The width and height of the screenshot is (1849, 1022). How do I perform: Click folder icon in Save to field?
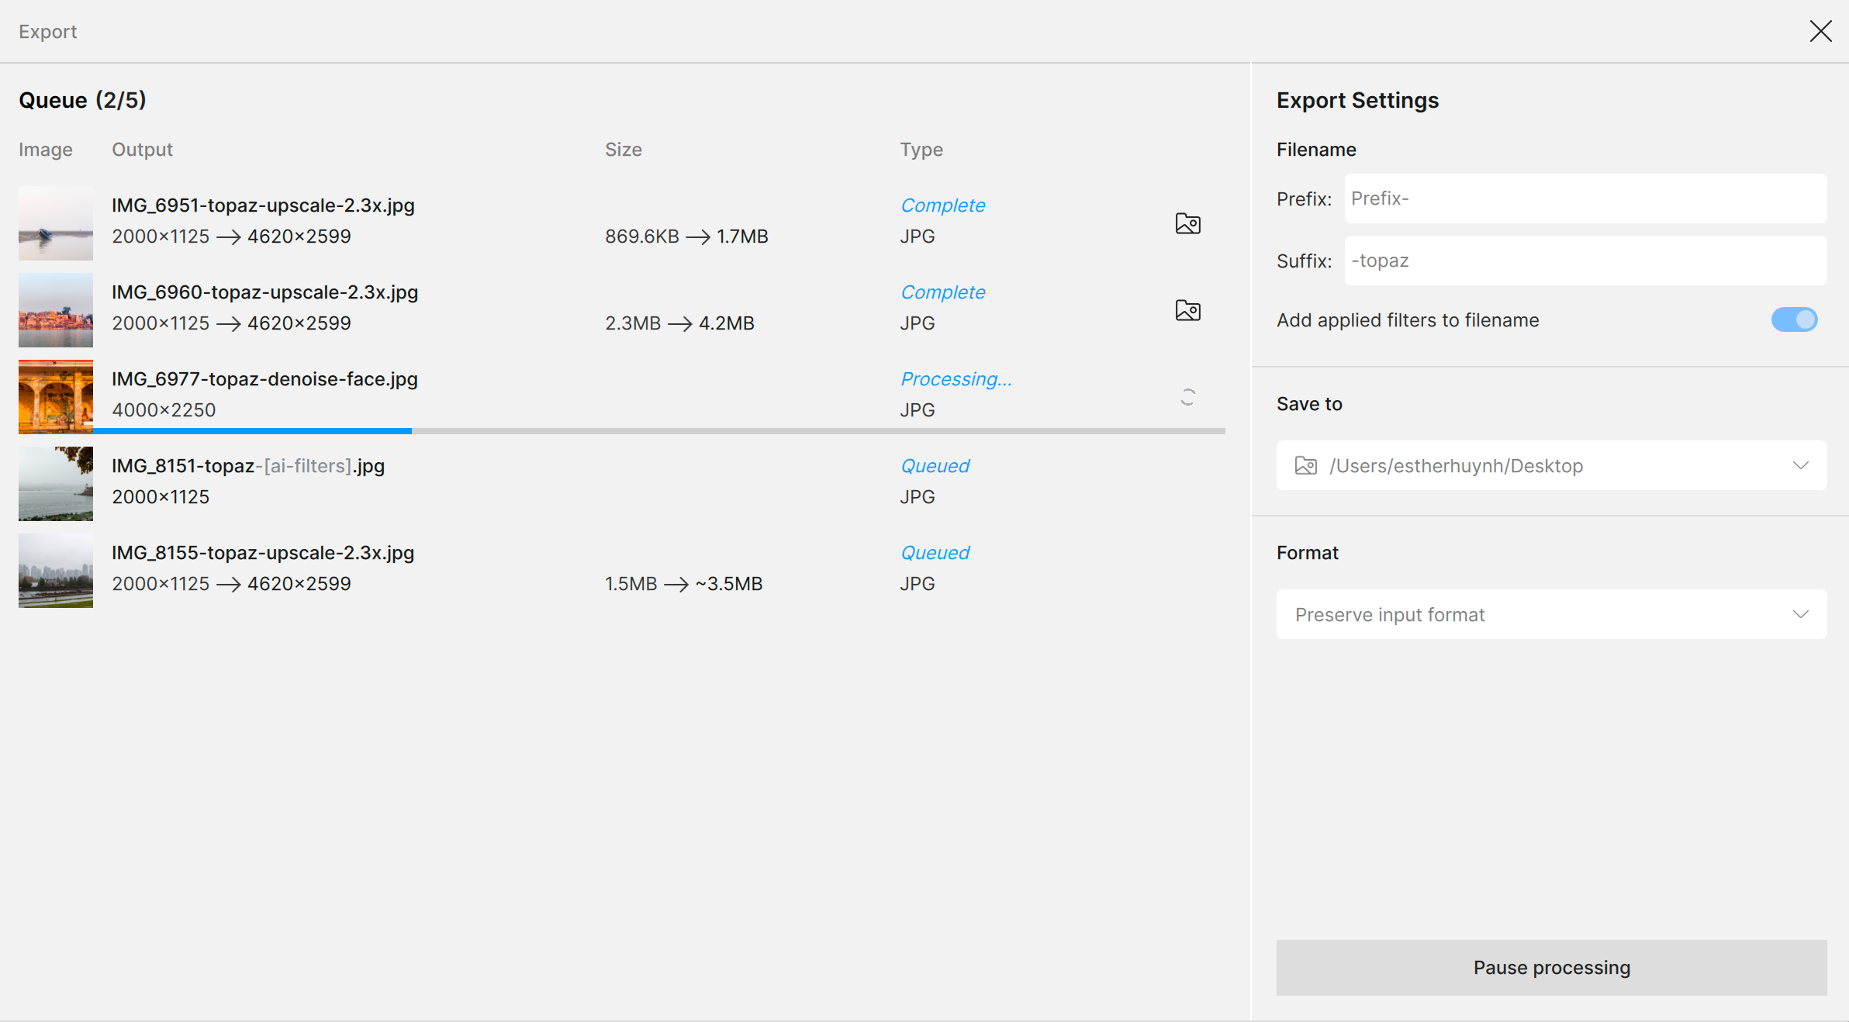1306,466
